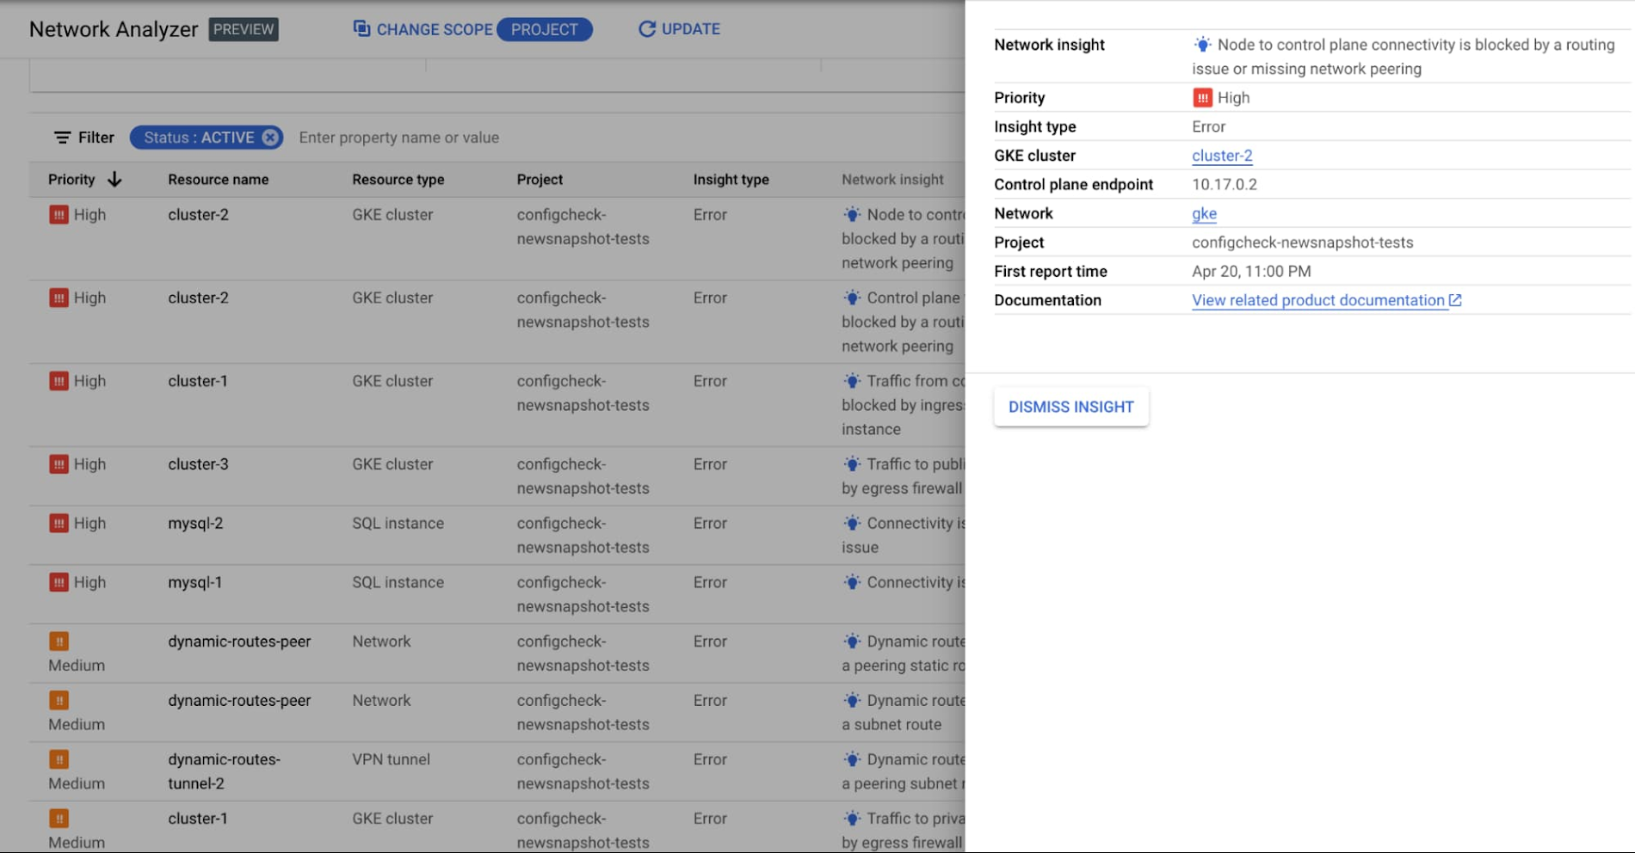
Task: Select mysql-2 resource name
Action: [195, 523]
